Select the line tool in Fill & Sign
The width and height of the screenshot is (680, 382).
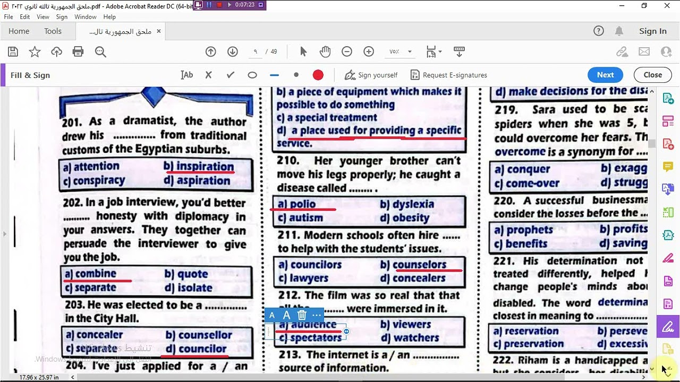pyautogui.click(x=274, y=75)
